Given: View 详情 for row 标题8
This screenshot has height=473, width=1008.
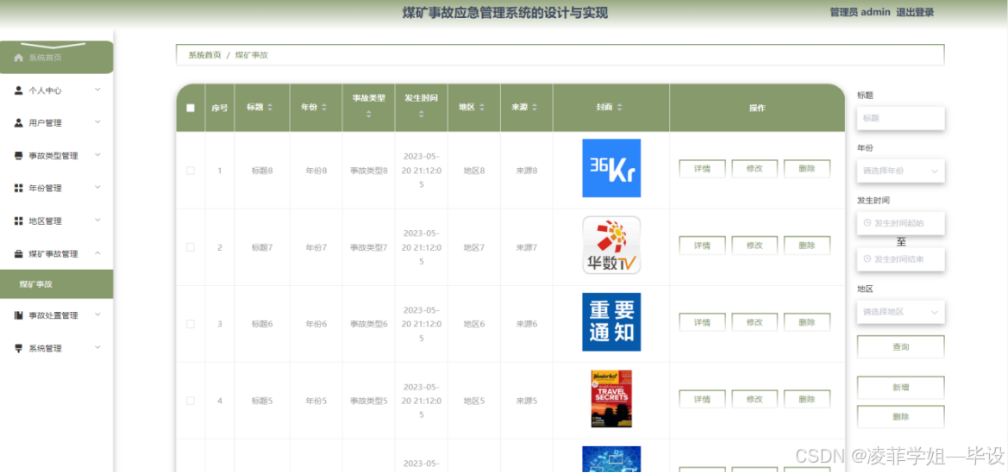Looking at the screenshot, I should click(x=702, y=169).
